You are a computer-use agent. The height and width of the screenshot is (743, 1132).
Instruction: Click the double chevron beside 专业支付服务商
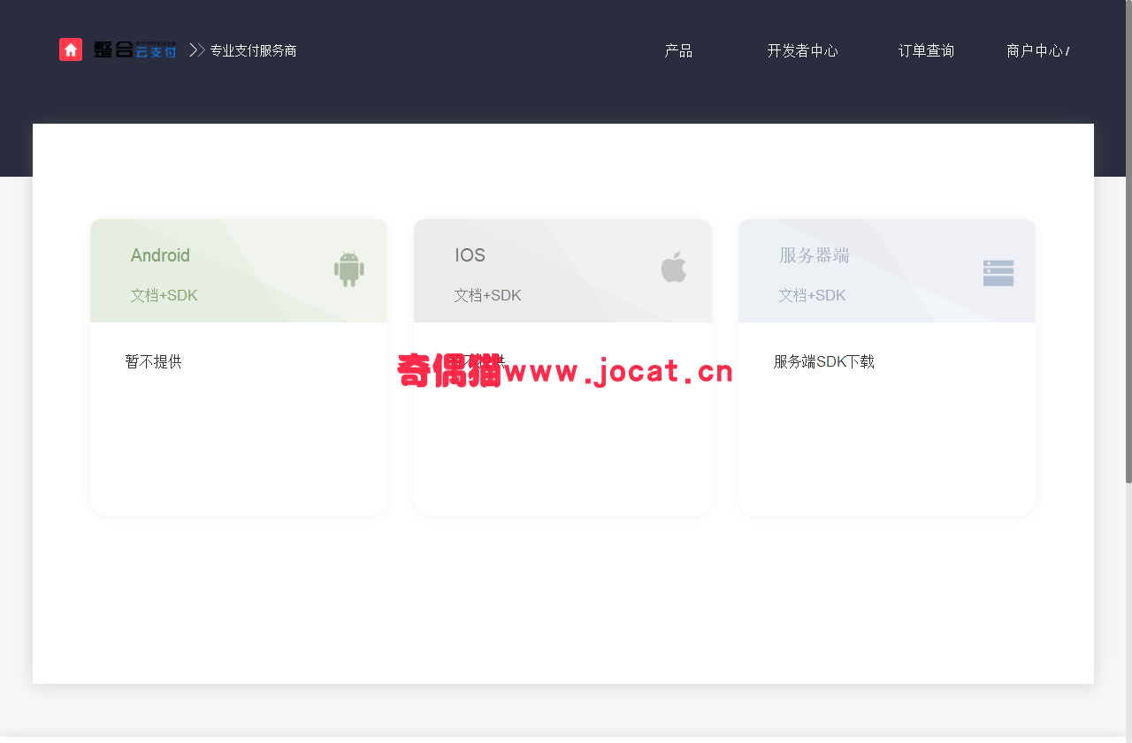pyautogui.click(x=197, y=50)
